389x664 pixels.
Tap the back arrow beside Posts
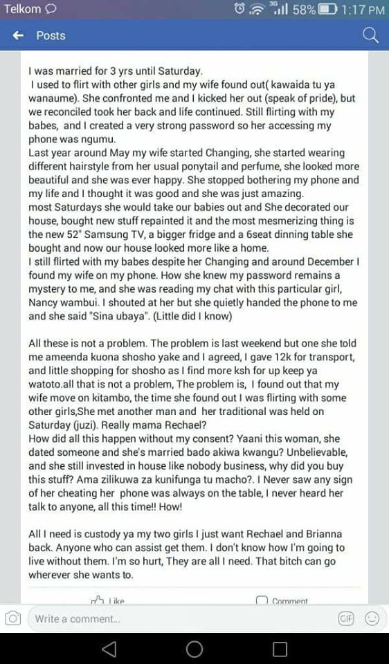[x=18, y=35]
